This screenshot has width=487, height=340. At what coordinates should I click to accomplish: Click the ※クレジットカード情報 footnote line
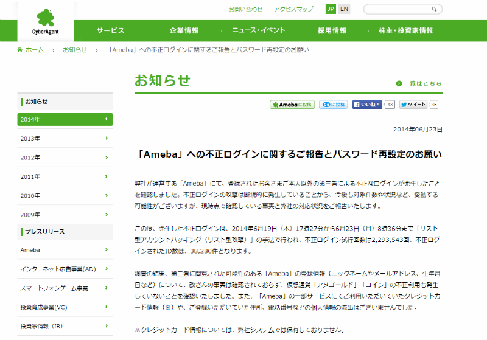[x=240, y=330]
